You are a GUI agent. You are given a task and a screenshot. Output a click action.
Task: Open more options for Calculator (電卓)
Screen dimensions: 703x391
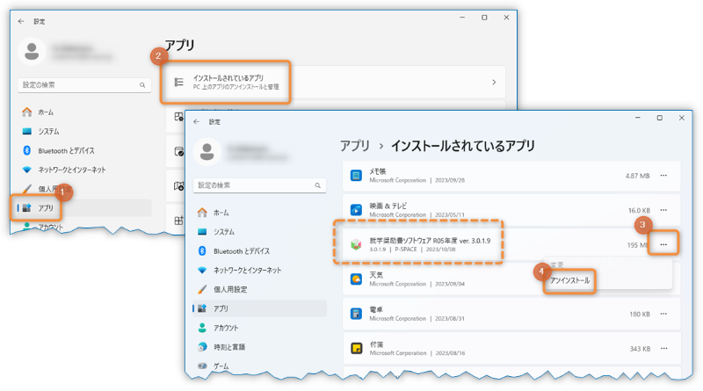point(663,314)
